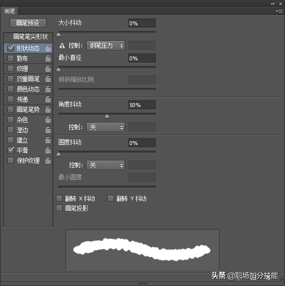Uncheck the 平滑 checkbox
285x286 pixels.
point(11,150)
